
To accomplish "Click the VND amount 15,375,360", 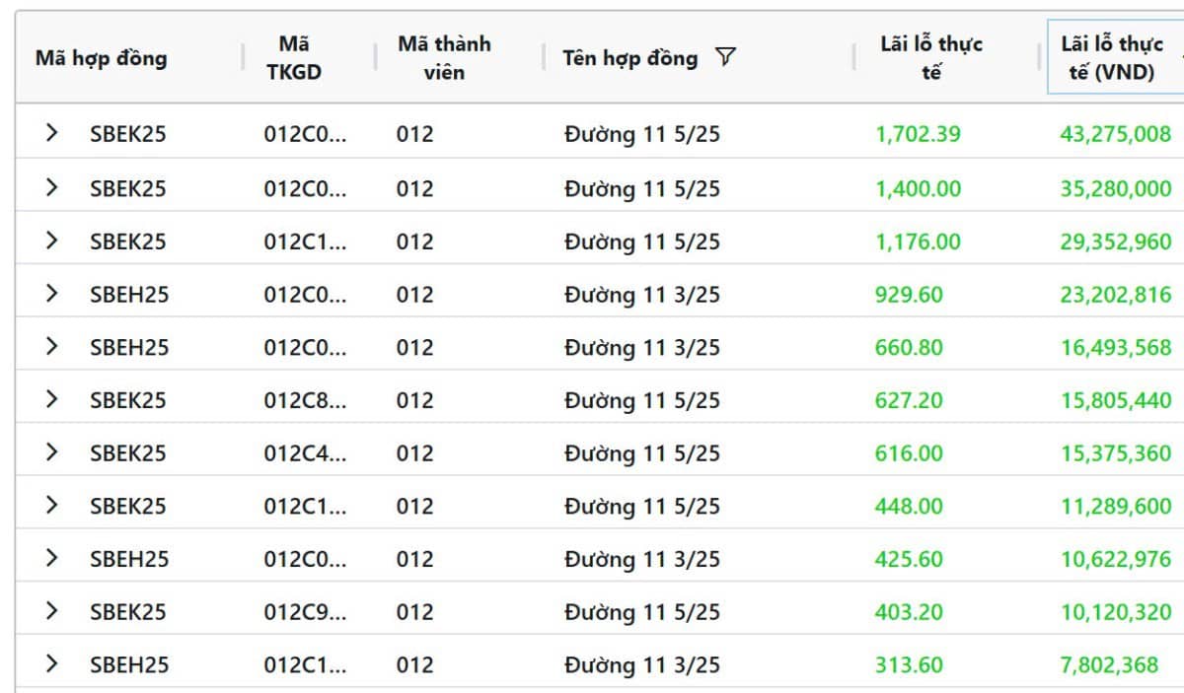I will tap(1116, 453).
